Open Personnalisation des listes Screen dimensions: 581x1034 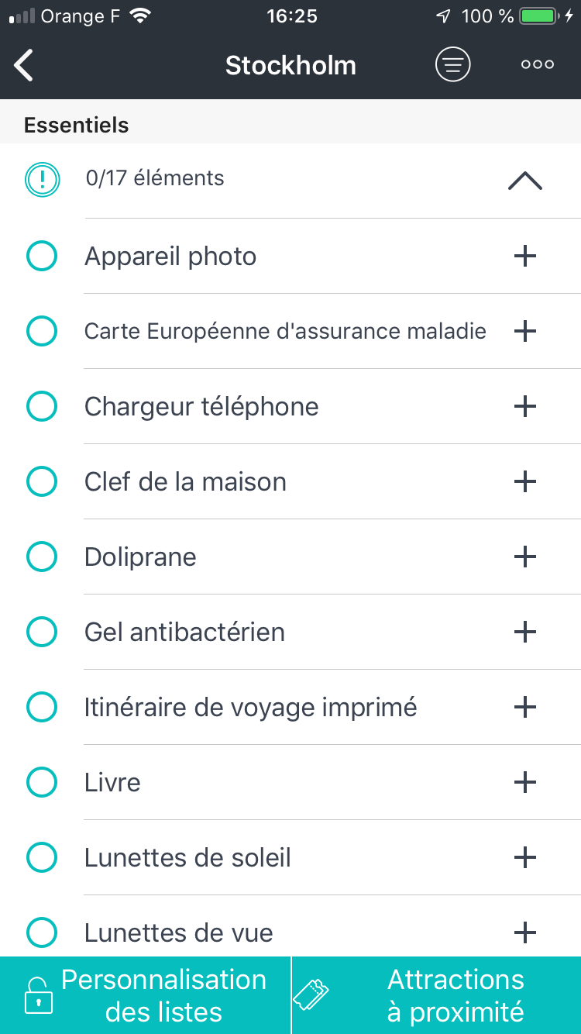(146, 995)
